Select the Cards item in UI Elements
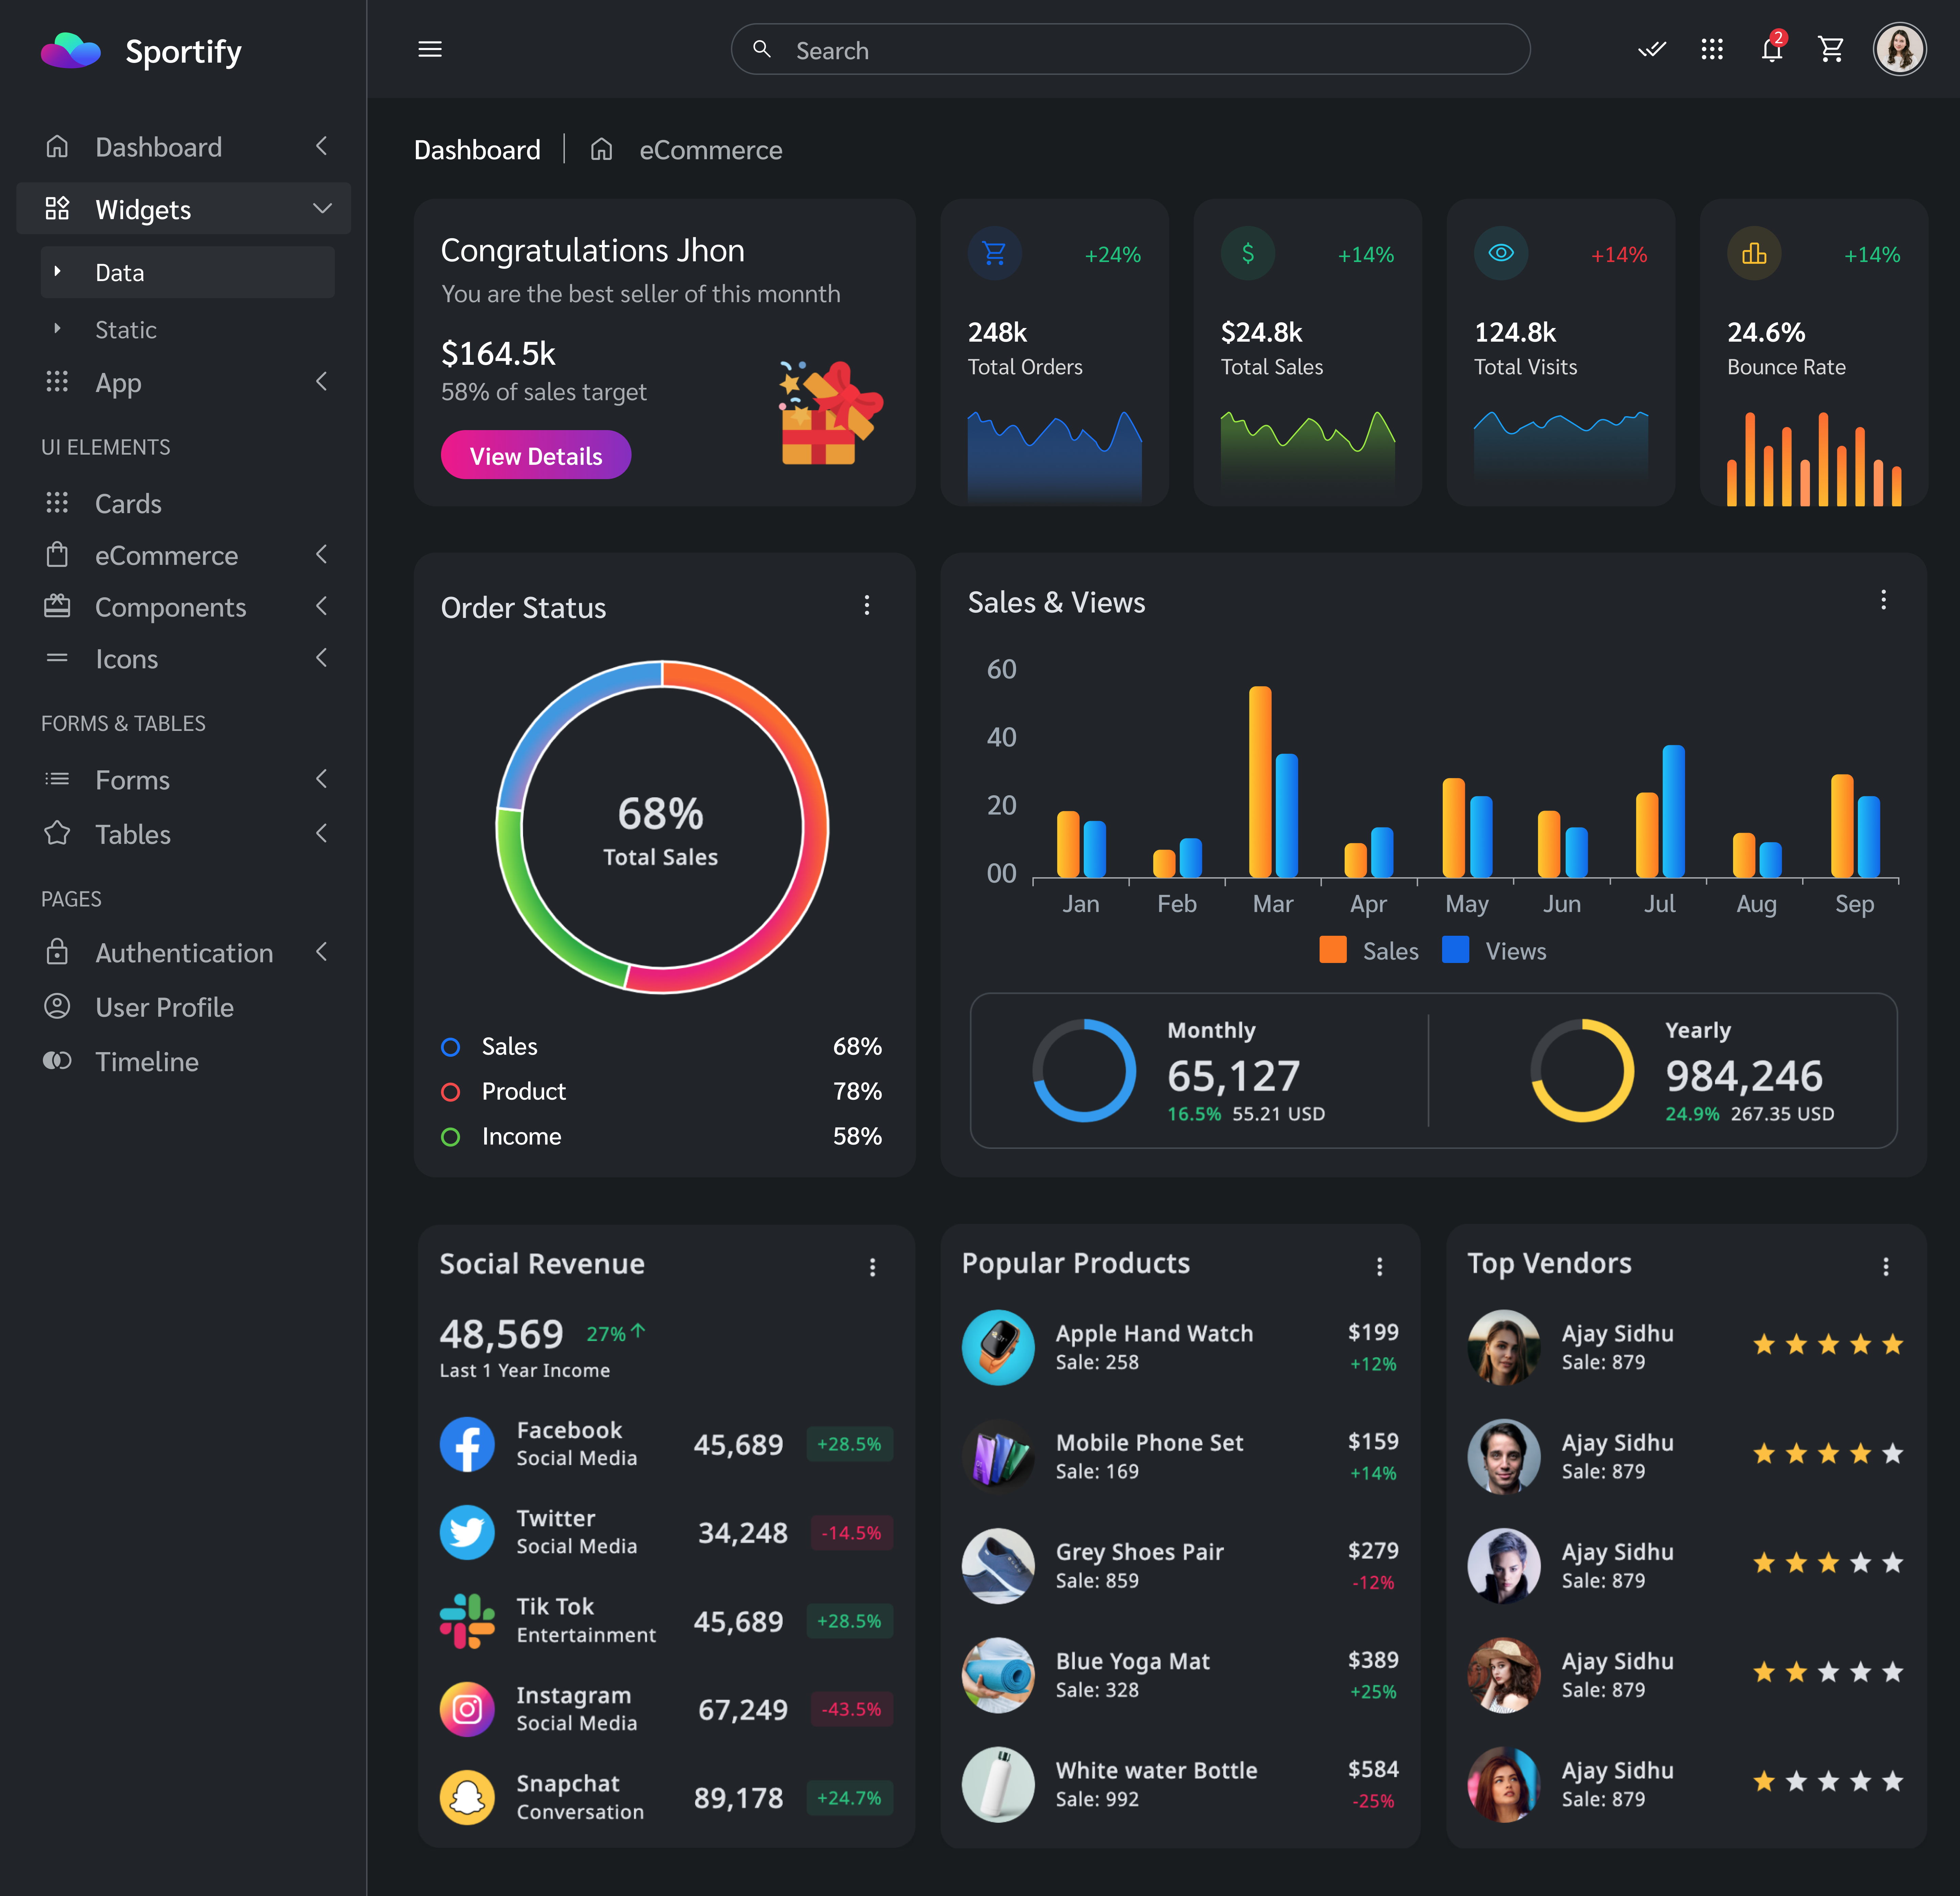Image resolution: width=1960 pixels, height=1896 pixels. (x=128, y=503)
